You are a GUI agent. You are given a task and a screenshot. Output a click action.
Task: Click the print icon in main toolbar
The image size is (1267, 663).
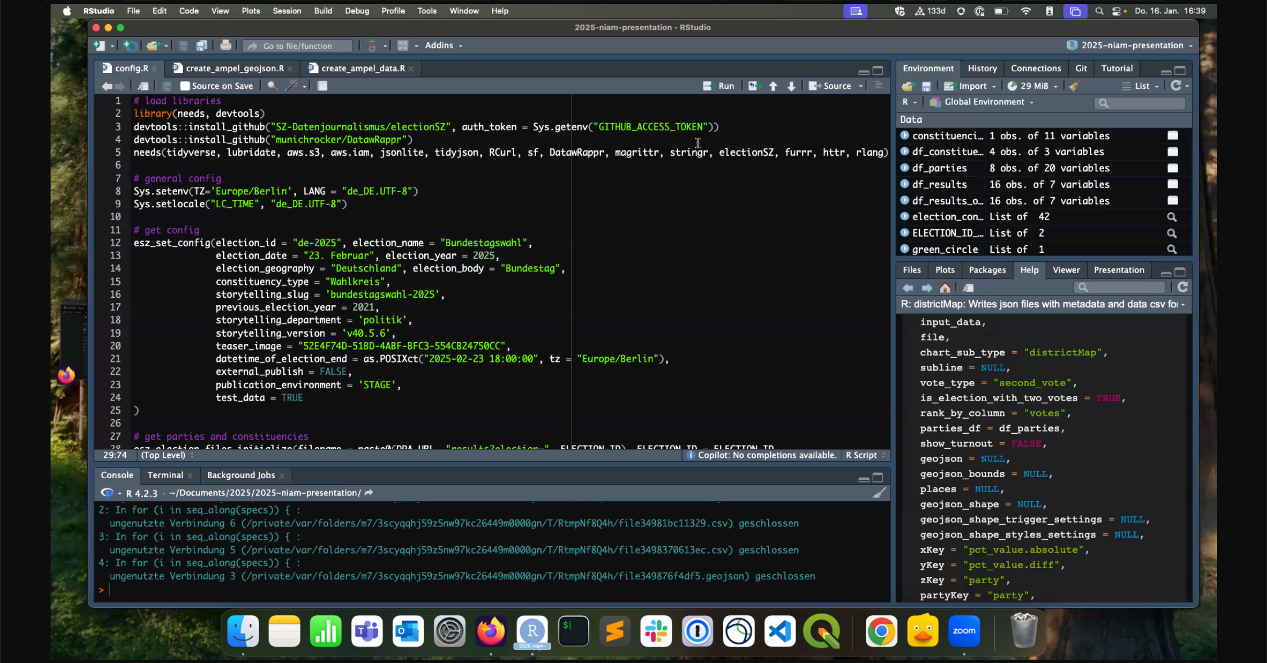coord(225,46)
